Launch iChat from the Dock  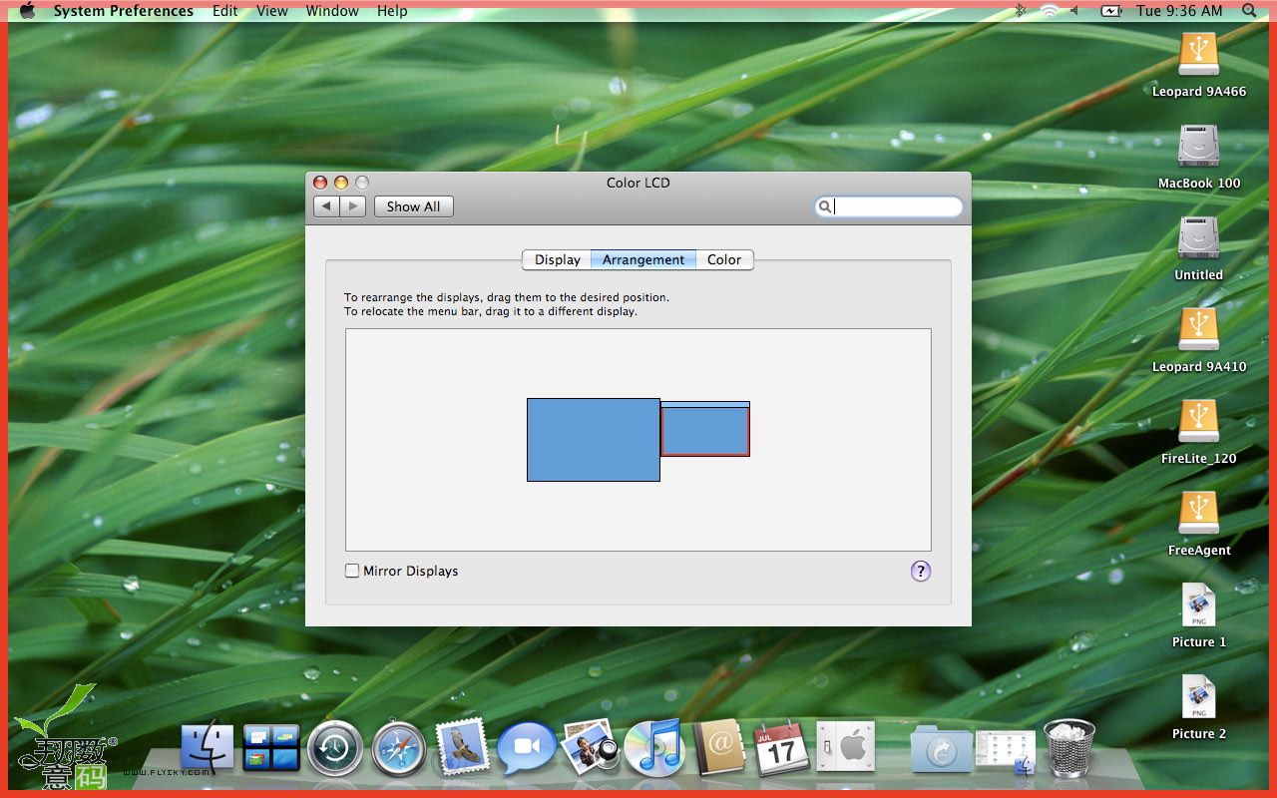coord(527,748)
